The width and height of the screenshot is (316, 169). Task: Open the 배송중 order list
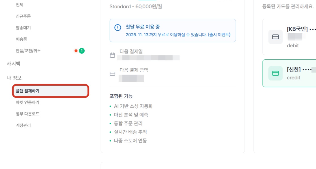tap(21, 39)
